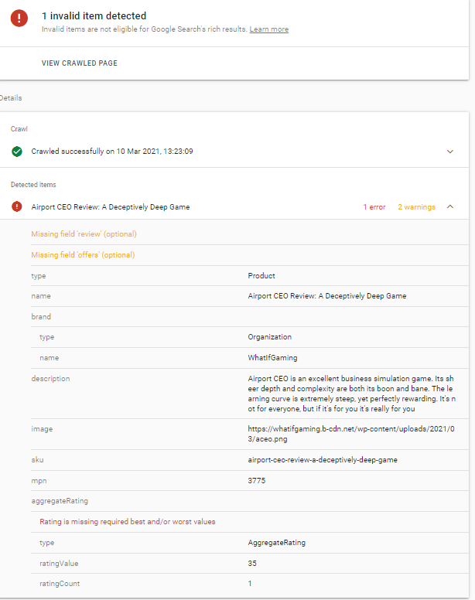475x600 pixels.
Task: Click the ratingCount value '1'
Action: pyautogui.click(x=250, y=583)
